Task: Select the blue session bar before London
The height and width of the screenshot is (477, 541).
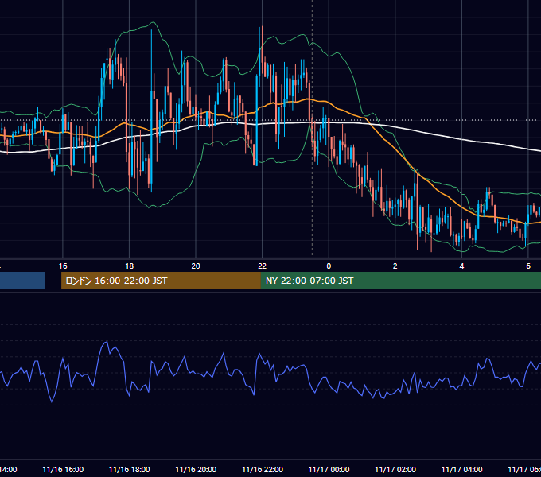Action: [x=22, y=281]
